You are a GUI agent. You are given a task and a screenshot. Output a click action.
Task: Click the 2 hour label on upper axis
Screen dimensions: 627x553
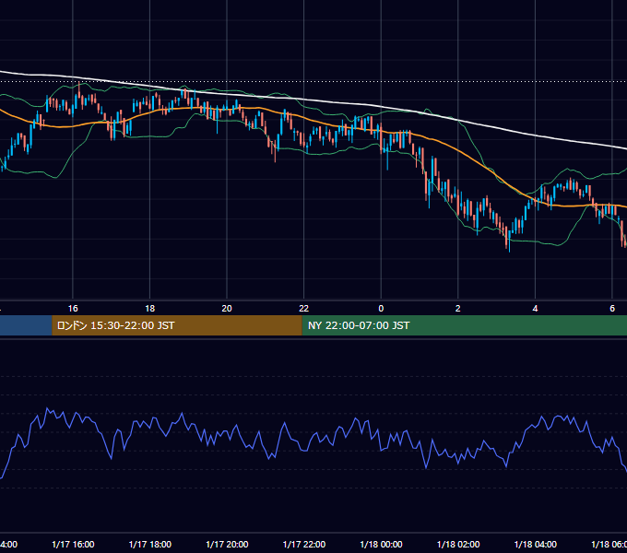(458, 309)
